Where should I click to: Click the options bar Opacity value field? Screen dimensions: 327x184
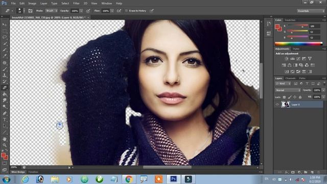click(75, 11)
